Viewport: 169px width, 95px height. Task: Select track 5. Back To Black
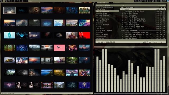coord(143,17)
